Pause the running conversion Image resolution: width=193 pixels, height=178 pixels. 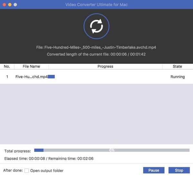(154, 170)
